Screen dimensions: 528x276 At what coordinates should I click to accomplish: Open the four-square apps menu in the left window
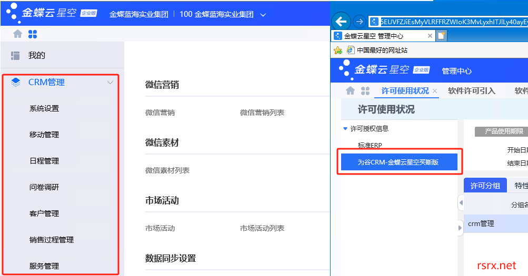pyautogui.click(x=33, y=34)
